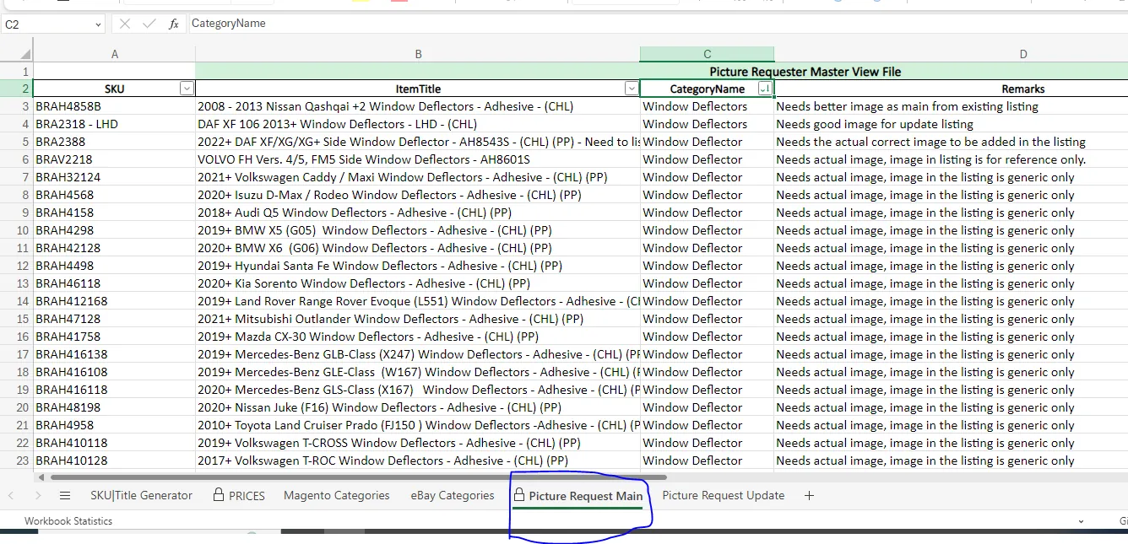Click the 2019+ BMW X5 (G05) item title
The width and height of the screenshot is (1128, 544).
[x=375, y=230]
